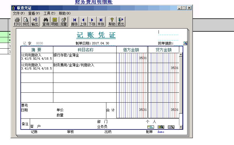Select the 银行存款/金薄金 account cell
Viewport: 234px width, 145px height.
85,58
